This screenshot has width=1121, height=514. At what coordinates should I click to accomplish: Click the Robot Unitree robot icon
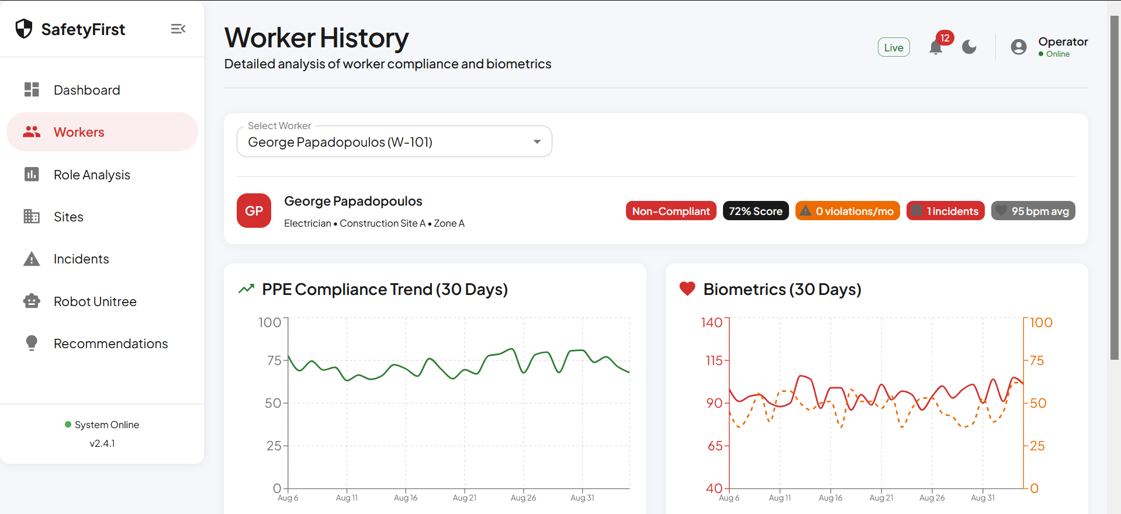click(x=32, y=301)
